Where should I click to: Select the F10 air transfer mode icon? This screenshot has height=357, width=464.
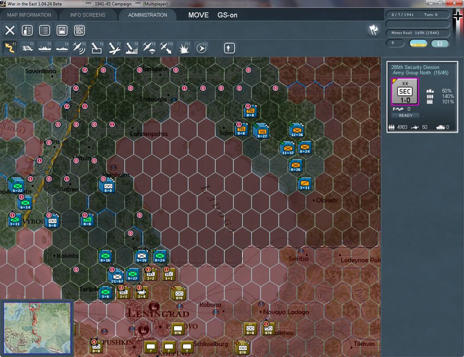tap(166, 48)
